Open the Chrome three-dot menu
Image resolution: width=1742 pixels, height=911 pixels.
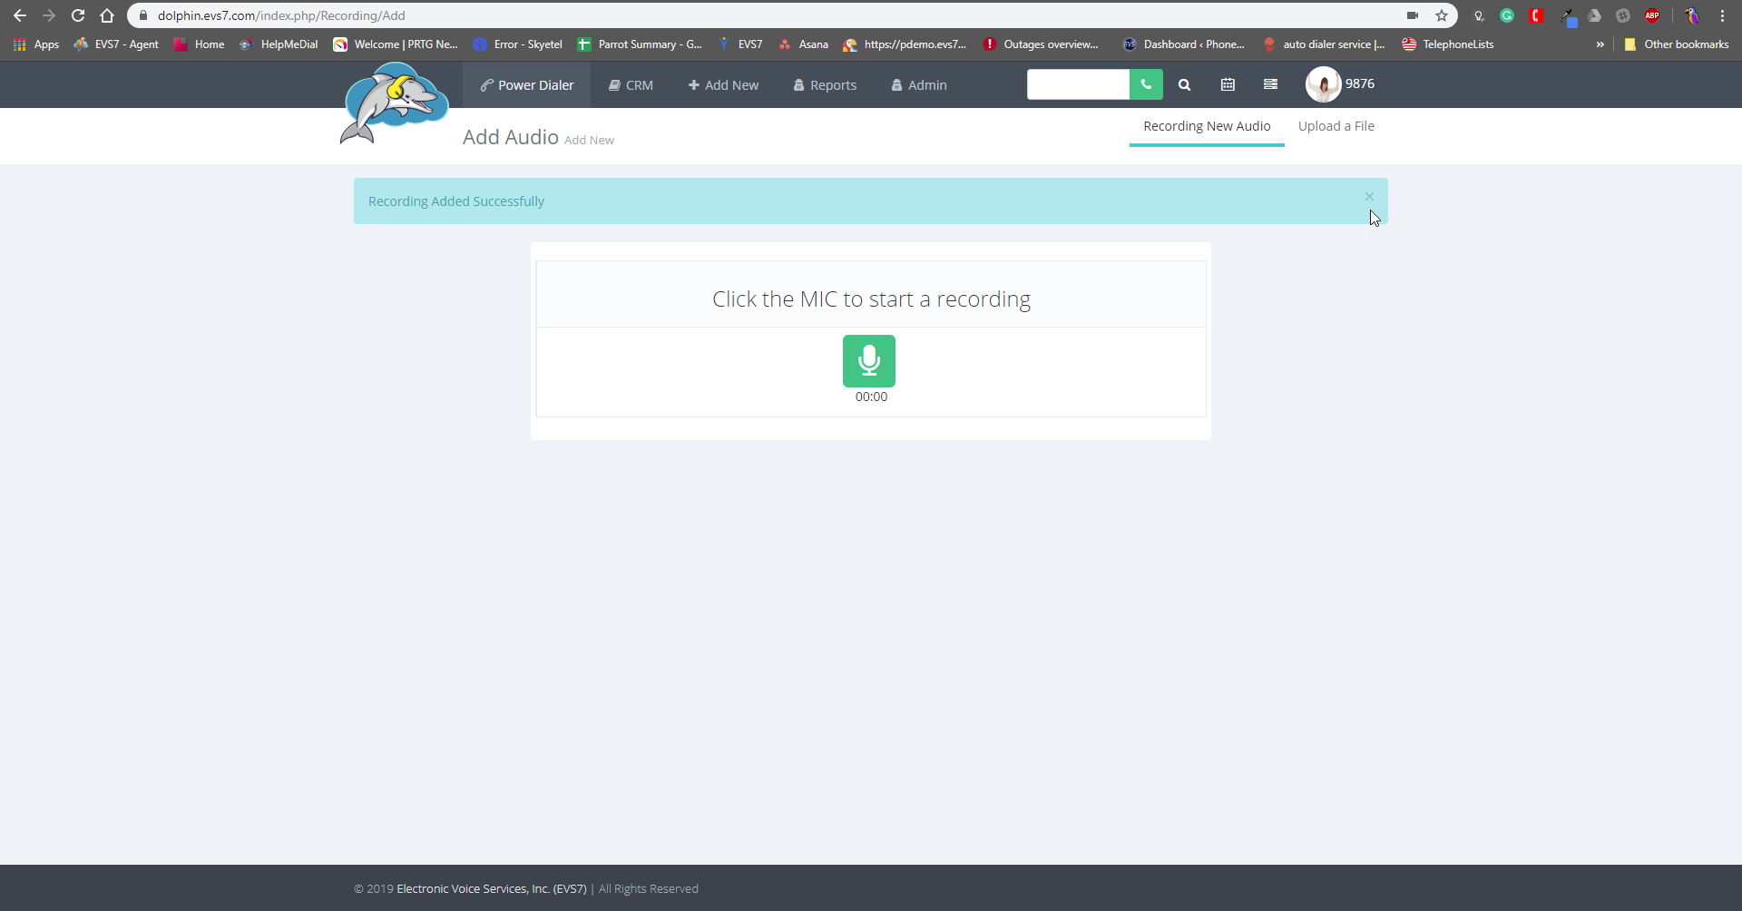1722,15
